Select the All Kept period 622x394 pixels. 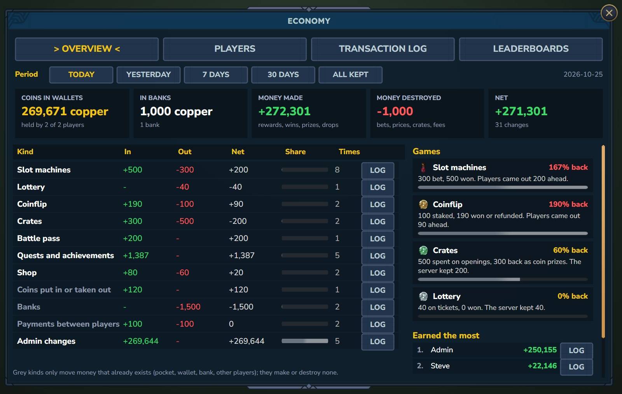[x=350, y=75]
